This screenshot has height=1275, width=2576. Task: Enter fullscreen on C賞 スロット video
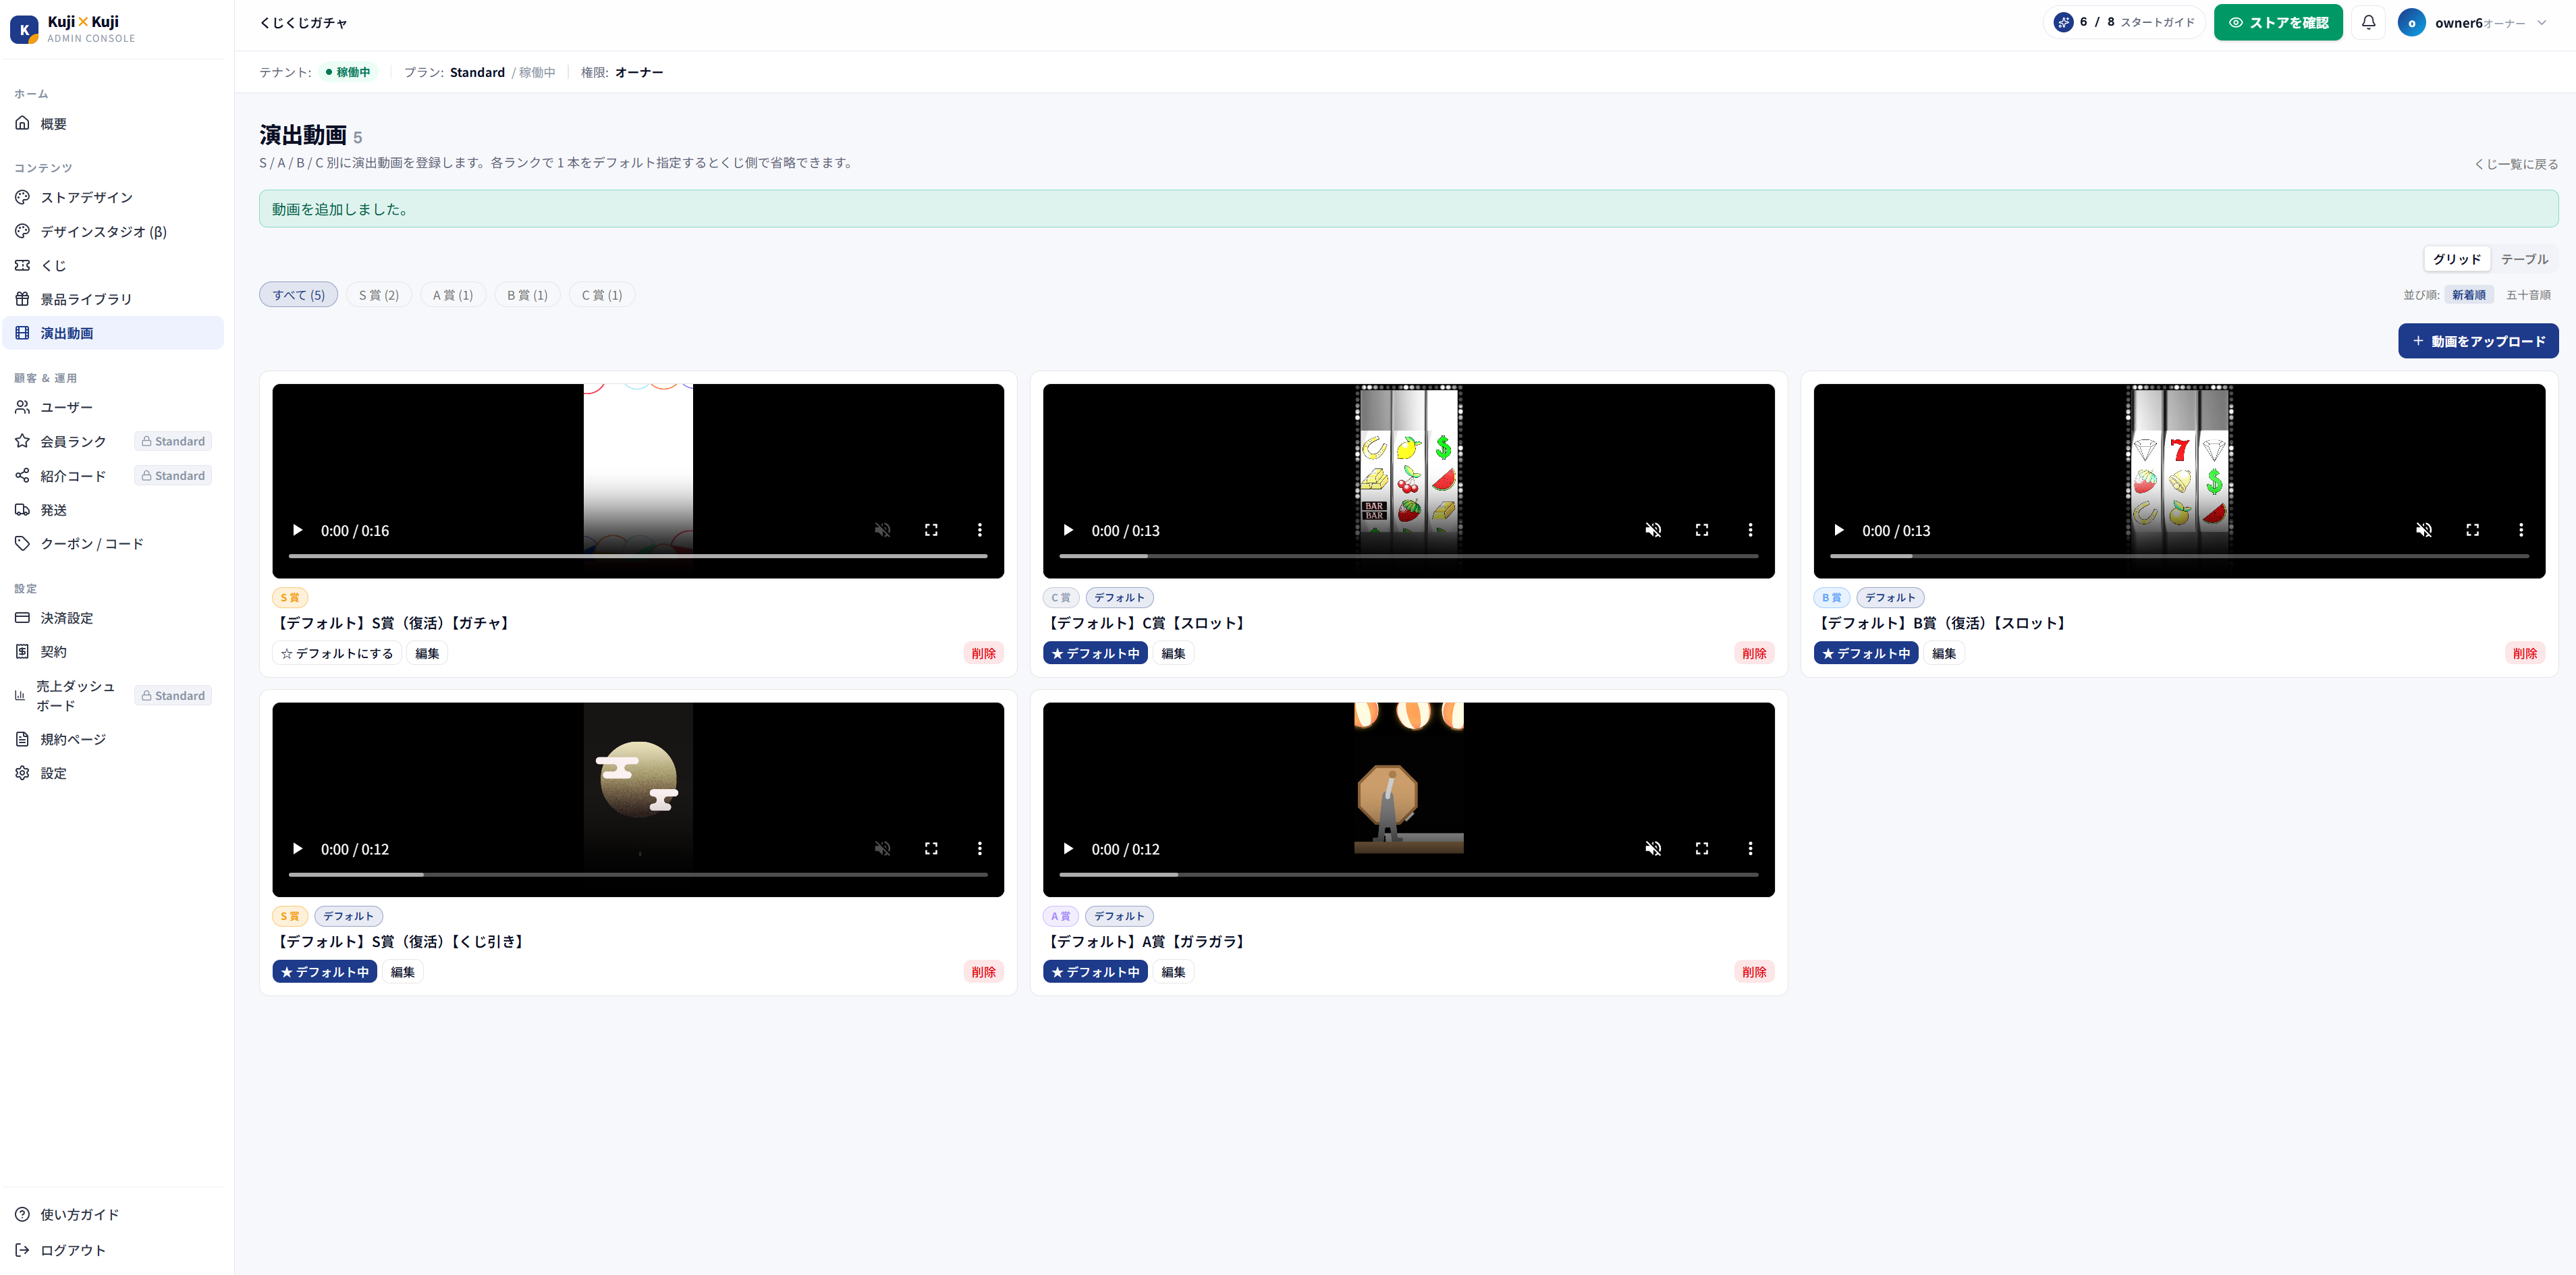tap(1702, 530)
